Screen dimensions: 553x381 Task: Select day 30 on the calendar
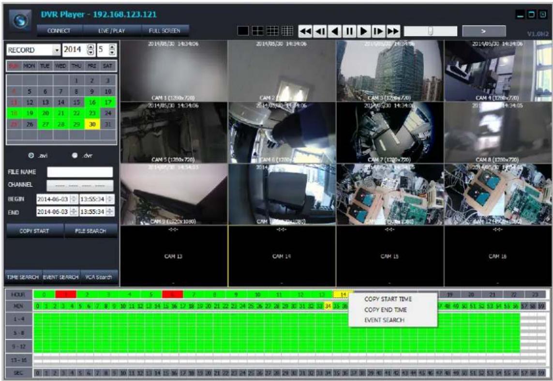click(x=92, y=124)
